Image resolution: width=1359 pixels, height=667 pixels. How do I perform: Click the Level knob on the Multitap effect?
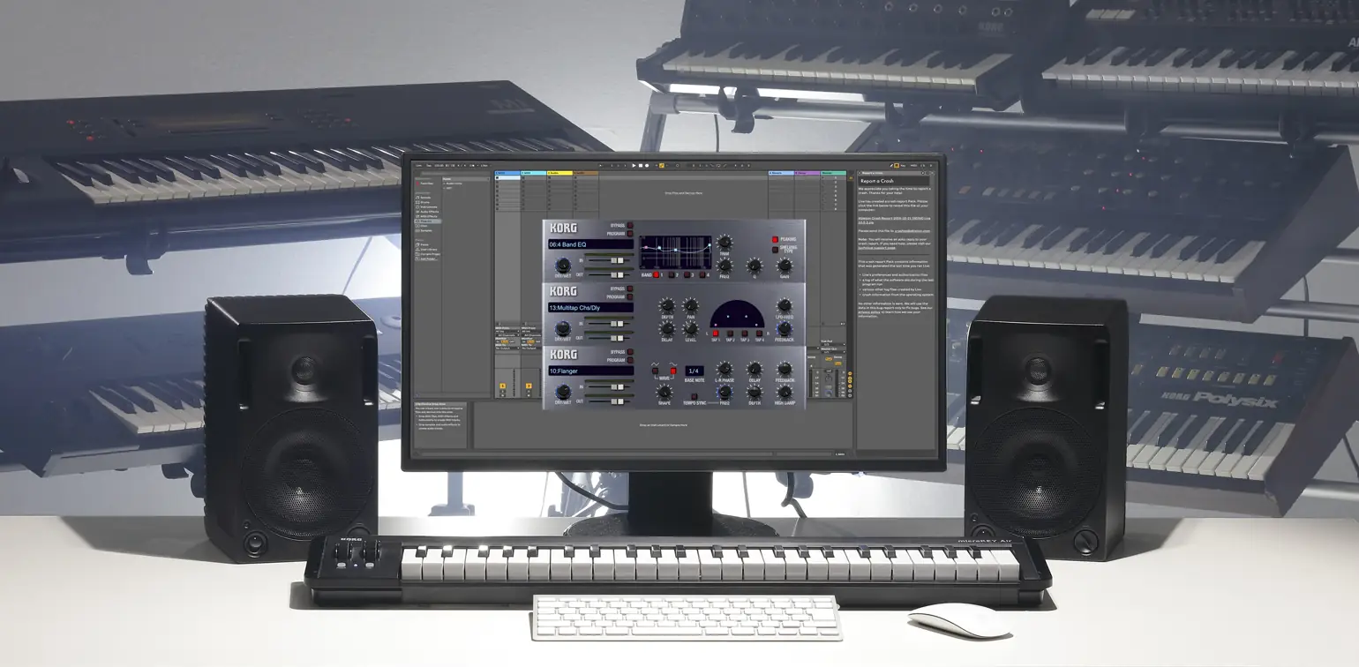tap(691, 328)
